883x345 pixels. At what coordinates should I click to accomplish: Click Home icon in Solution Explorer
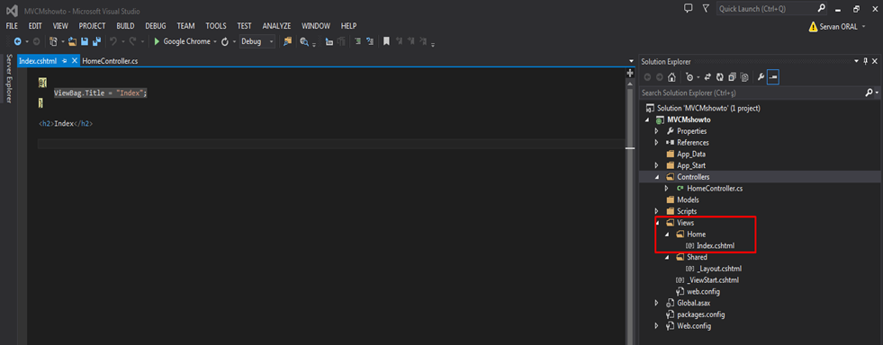(x=671, y=77)
